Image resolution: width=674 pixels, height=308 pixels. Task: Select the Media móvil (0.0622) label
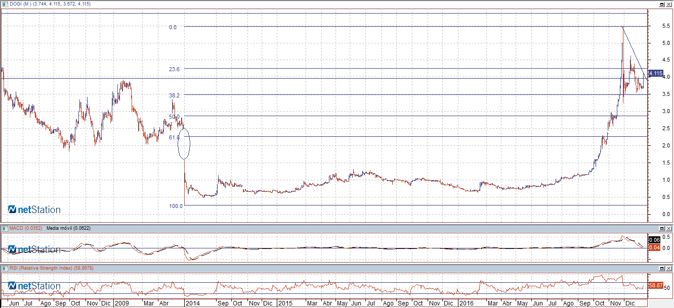(x=67, y=229)
